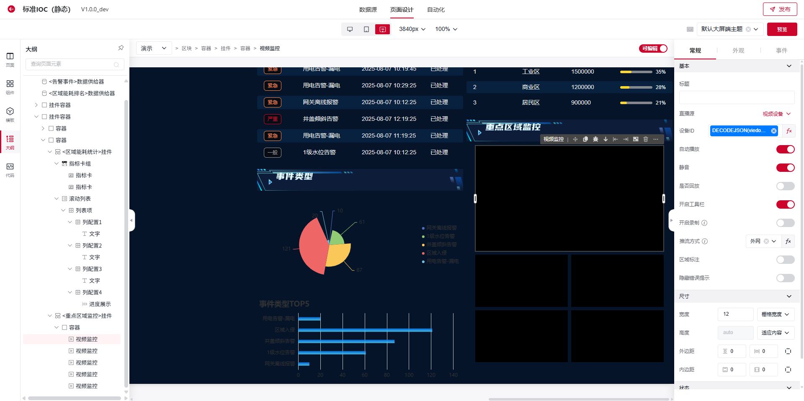804x401 pixels.
Task: Disable the 自动播放 switch
Action: point(785,149)
